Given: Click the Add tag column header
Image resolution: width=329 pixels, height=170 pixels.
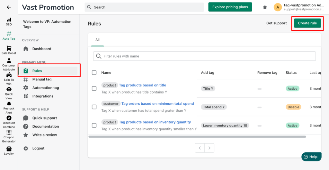Looking at the screenshot, I should (208, 73).
